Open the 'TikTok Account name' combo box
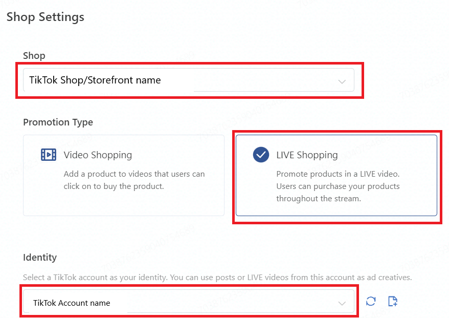Image resolution: width=449 pixels, height=318 pixels. pyautogui.click(x=184, y=303)
